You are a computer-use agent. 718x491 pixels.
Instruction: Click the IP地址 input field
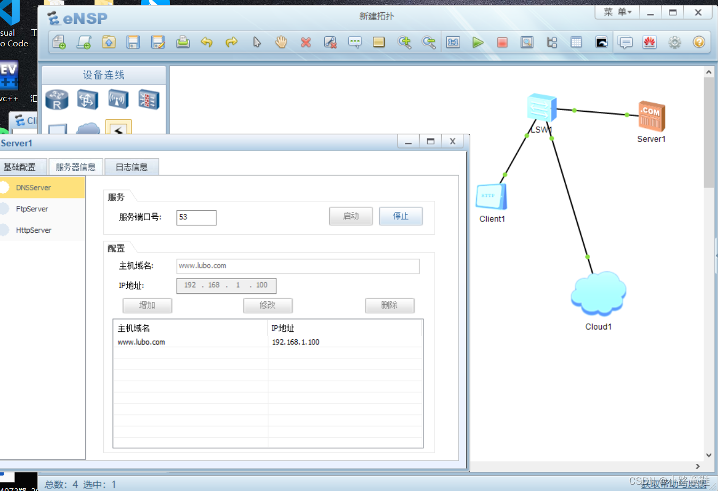(x=226, y=285)
